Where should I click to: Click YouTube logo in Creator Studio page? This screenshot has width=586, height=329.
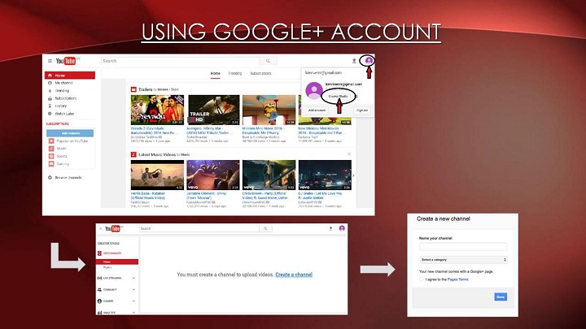tap(112, 228)
